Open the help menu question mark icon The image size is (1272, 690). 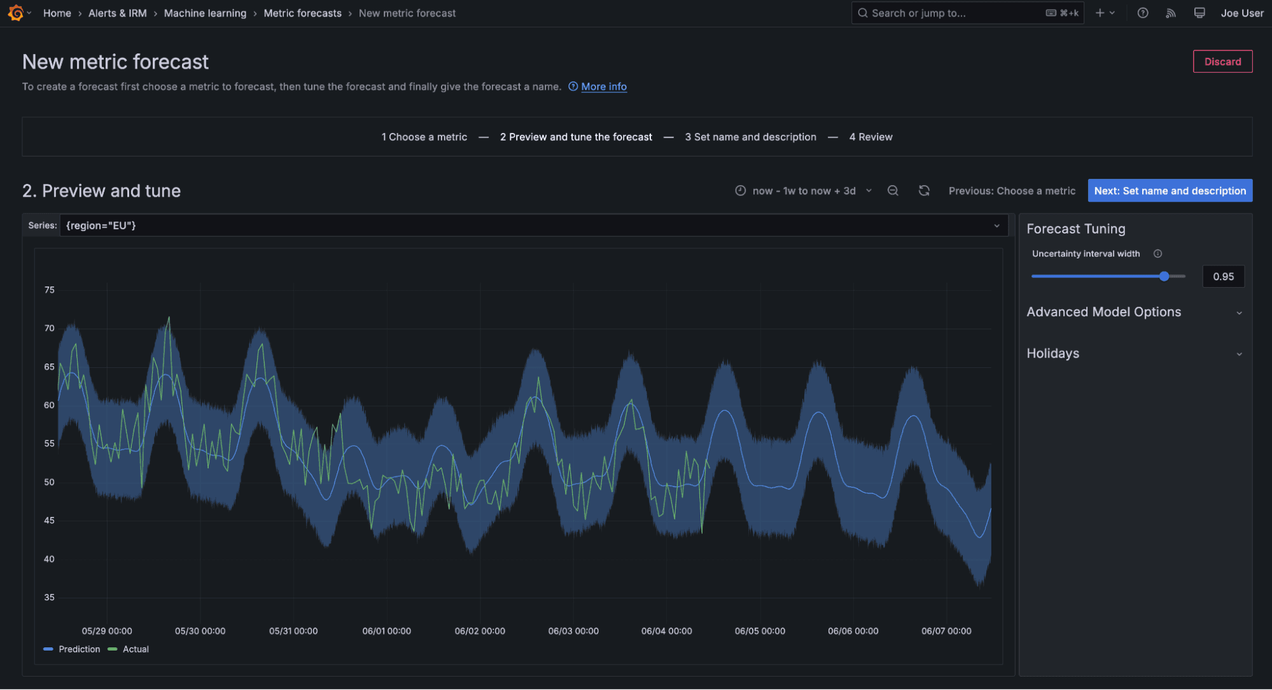(1142, 13)
